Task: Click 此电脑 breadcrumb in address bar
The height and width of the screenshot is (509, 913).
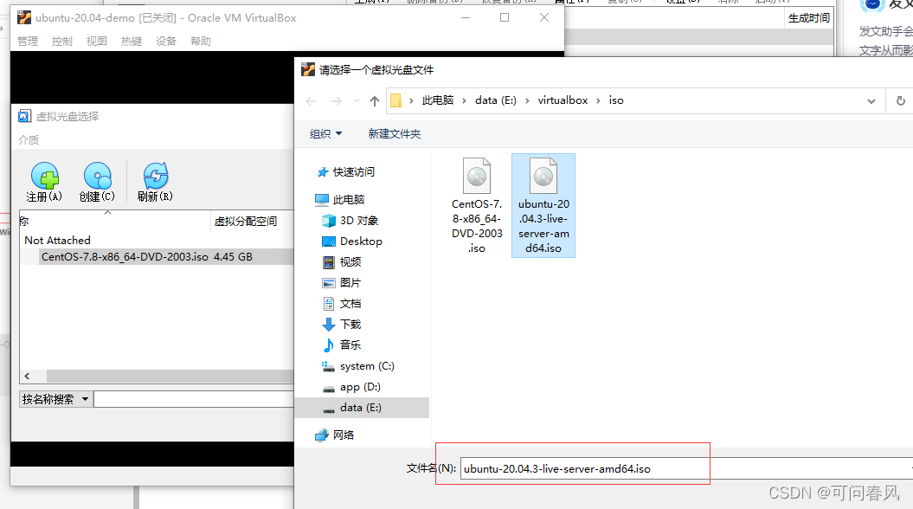Action: (438, 100)
